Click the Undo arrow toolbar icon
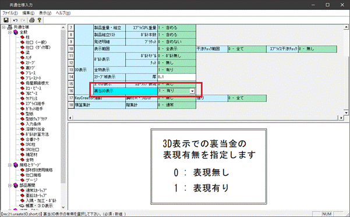The width and height of the screenshot is (350, 217). (x=15, y=20)
